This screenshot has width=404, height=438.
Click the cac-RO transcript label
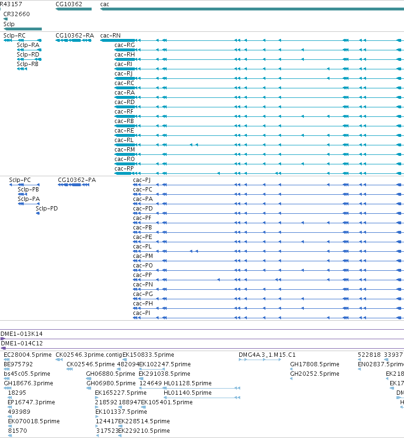pyautogui.click(x=124, y=159)
